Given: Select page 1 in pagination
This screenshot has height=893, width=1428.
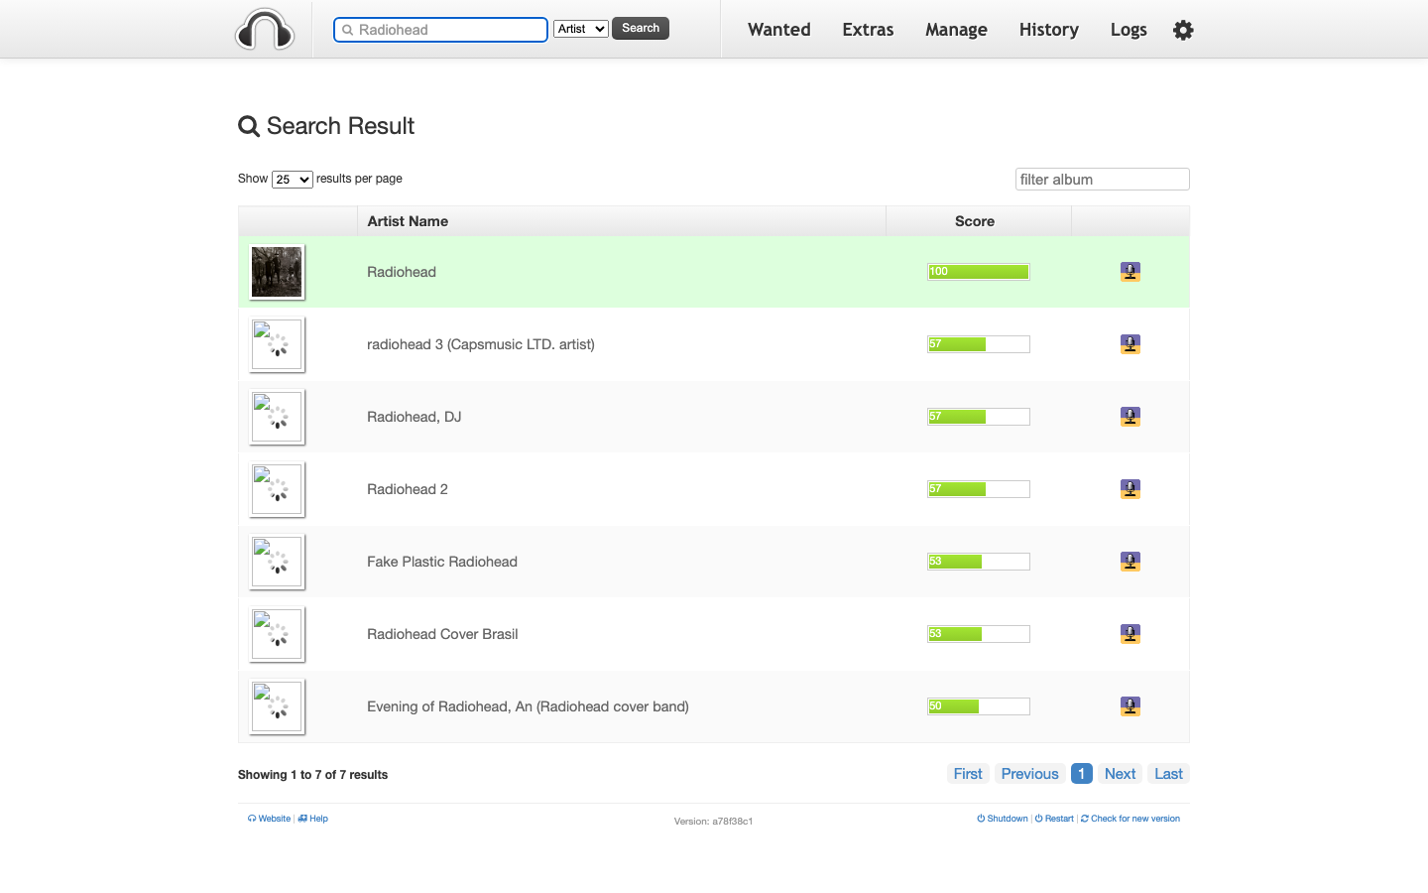Looking at the screenshot, I should pyautogui.click(x=1082, y=774).
